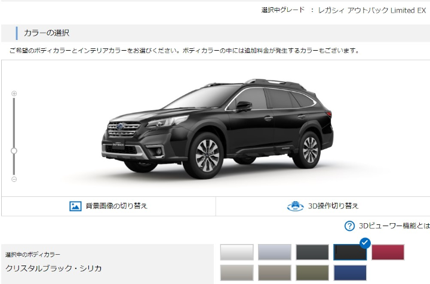This screenshot has height=284, width=430.
Task: Pick the crimson red body color swatch
Action: (x=388, y=252)
